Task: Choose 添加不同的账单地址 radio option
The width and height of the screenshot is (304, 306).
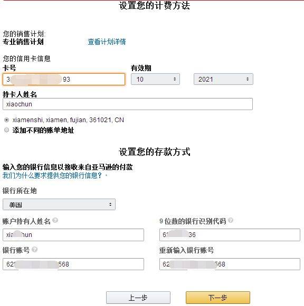Action: pos(7,130)
